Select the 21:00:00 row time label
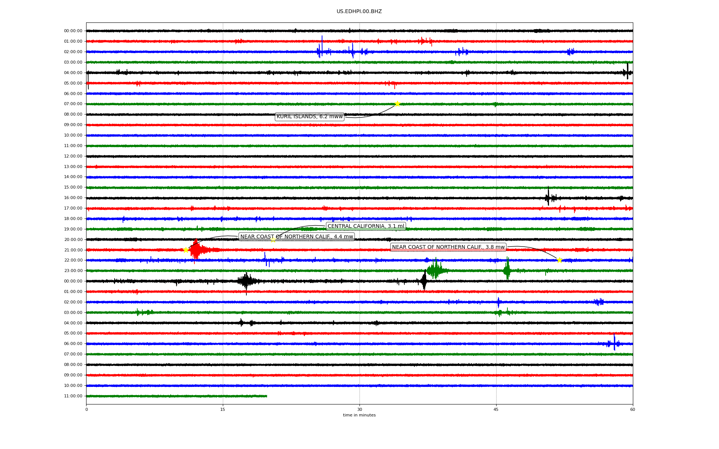 73,250
